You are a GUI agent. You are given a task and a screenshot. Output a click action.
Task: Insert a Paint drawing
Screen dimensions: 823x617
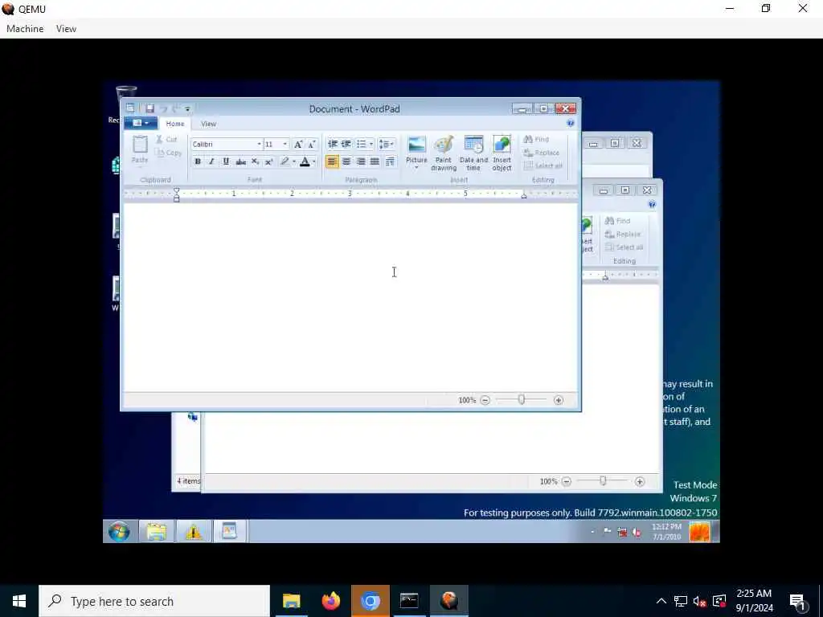444,153
